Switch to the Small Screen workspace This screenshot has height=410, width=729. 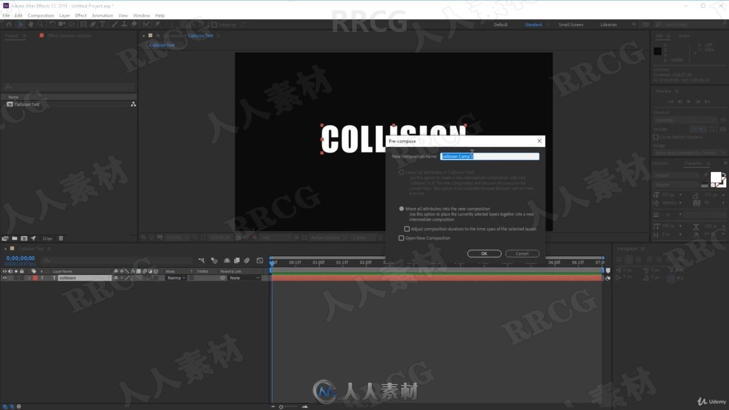pyautogui.click(x=571, y=24)
